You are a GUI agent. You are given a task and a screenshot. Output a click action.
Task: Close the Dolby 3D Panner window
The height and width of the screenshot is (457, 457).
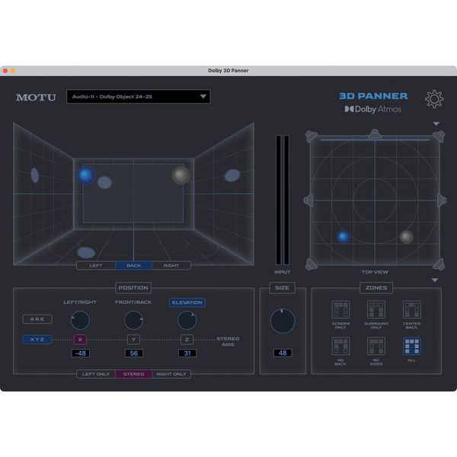[x=5, y=71]
